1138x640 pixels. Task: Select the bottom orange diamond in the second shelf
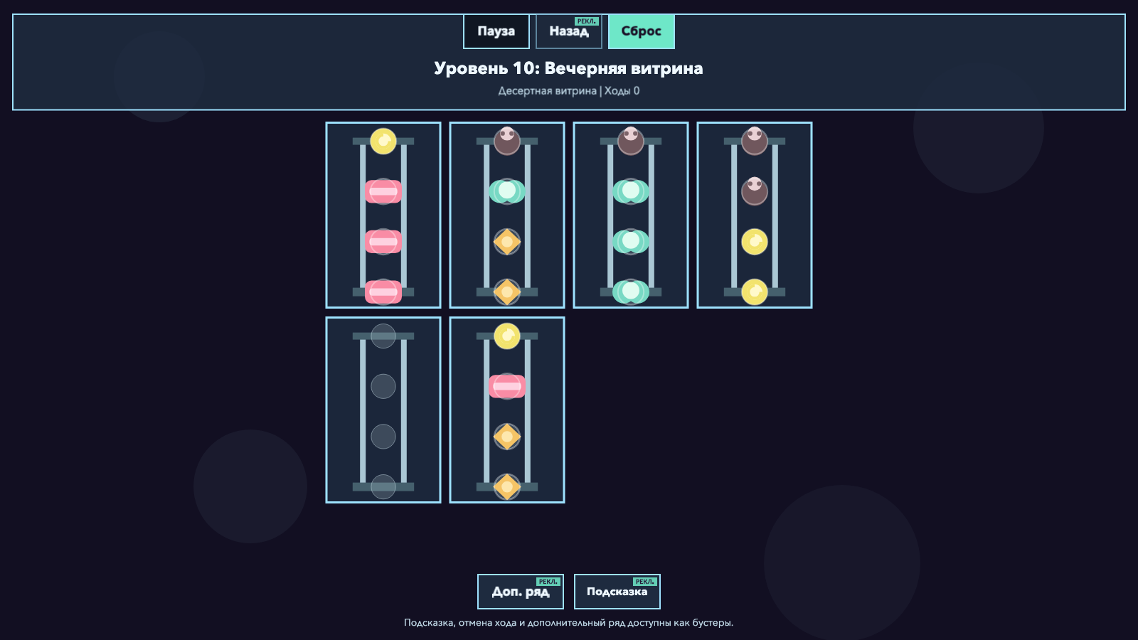507,292
